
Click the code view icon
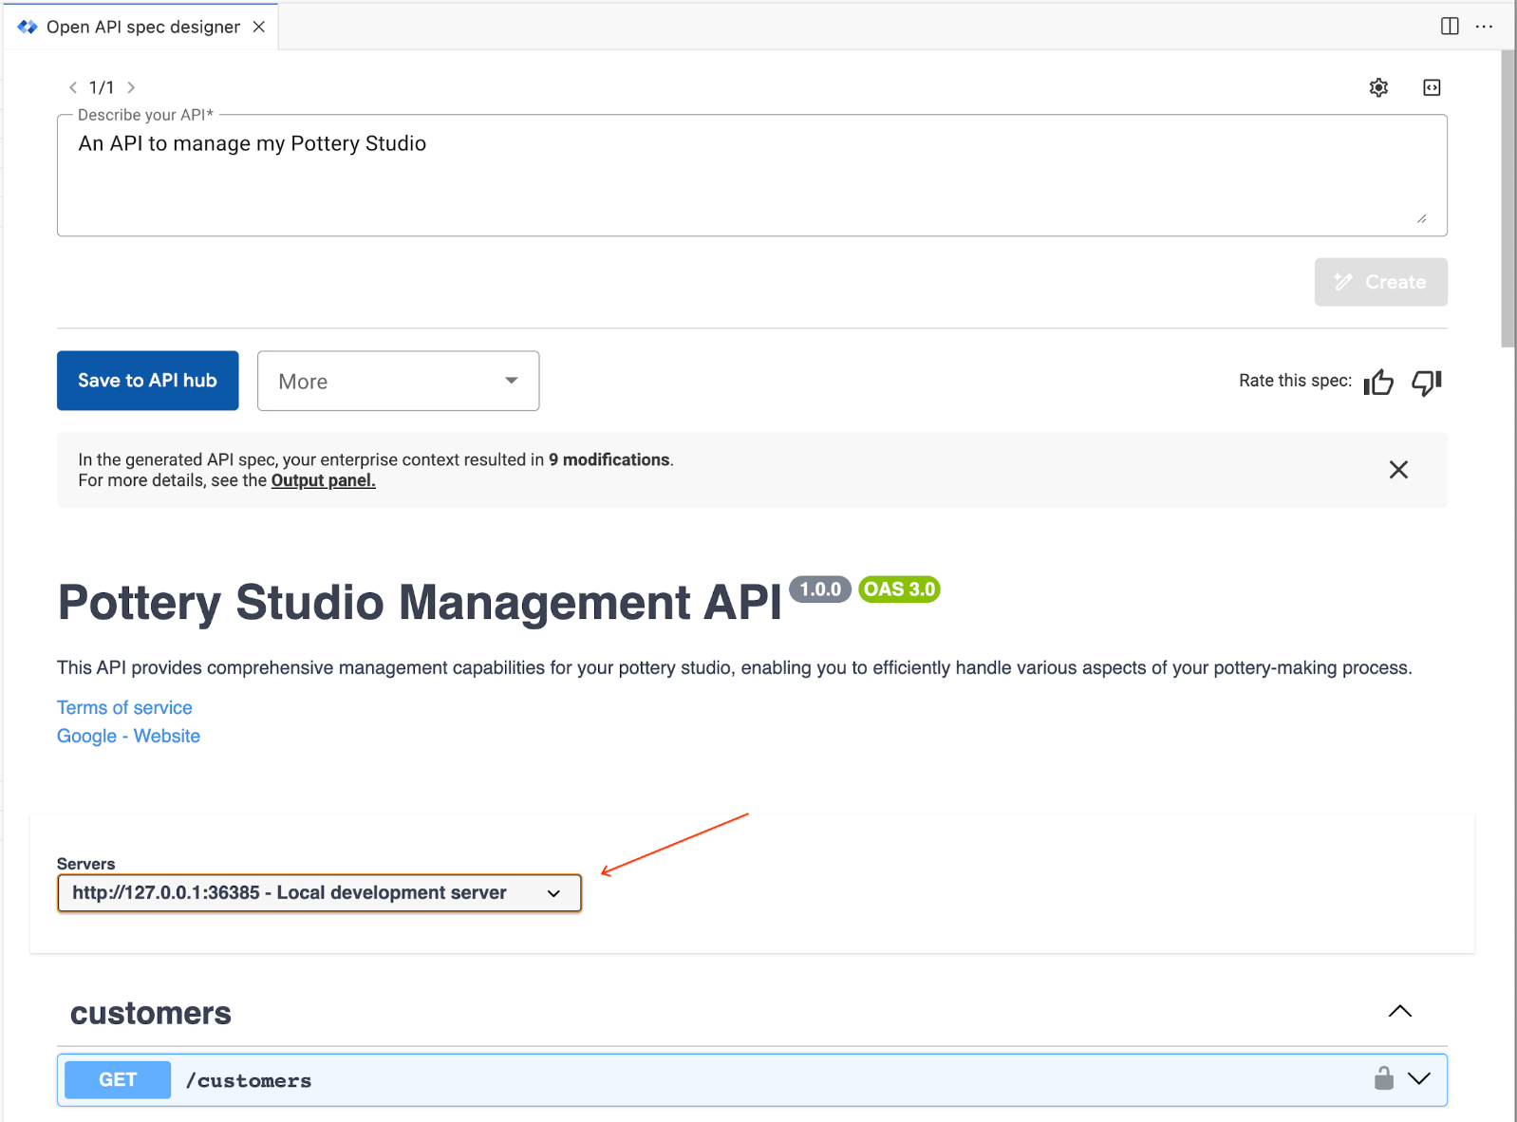pyautogui.click(x=1432, y=87)
